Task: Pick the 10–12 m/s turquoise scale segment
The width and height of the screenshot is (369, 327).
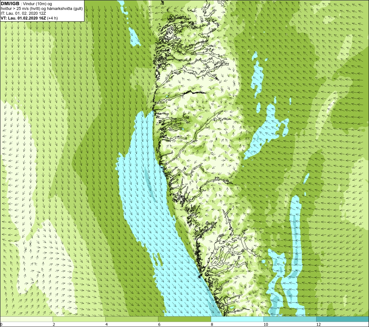Action: (x=290, y=319)
